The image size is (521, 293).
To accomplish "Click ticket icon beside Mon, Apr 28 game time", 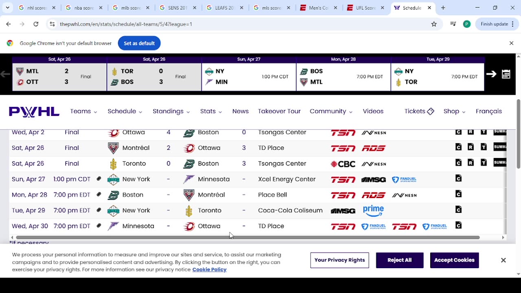I will [99, 195].
